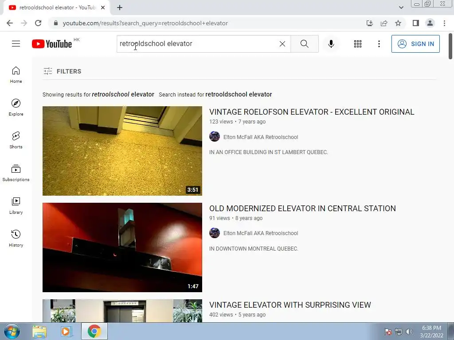This screenshot has width=454, height=340.
Task: Open Subscriptions in the sidebar
Action: (x=16, y=173)
